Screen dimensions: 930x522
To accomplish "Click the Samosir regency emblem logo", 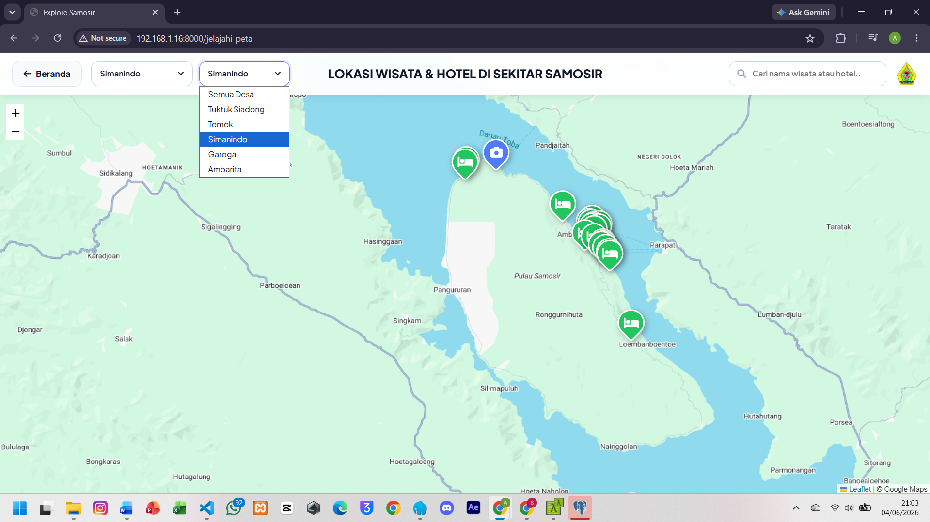I will [906, 74].
